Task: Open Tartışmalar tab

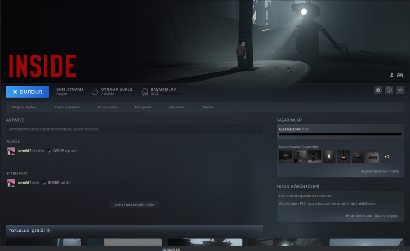Action: tap(143, 107)
